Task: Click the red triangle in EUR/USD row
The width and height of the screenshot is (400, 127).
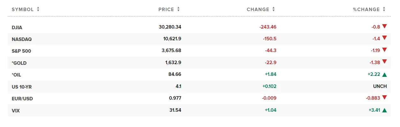Action: (384, 98)
